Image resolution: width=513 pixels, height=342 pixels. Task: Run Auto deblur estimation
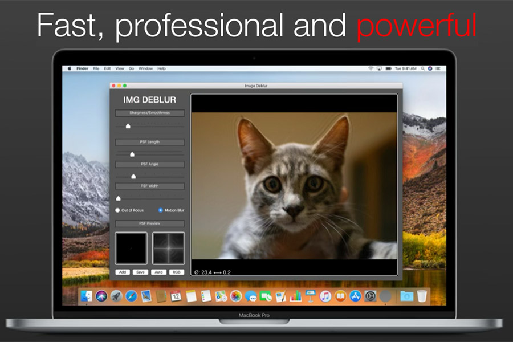[x=158, y=272]
